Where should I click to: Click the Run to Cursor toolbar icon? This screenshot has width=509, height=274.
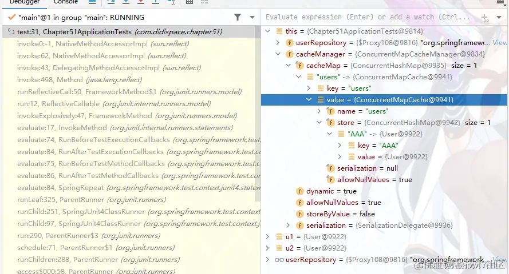pyautogui.click(x=171, y=2)
